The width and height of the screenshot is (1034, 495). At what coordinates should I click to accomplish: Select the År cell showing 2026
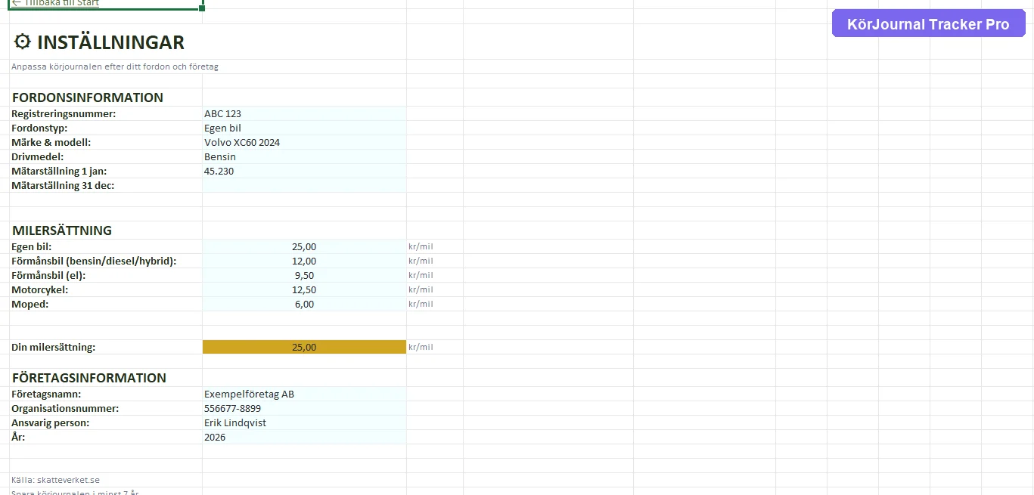(304, 438)
